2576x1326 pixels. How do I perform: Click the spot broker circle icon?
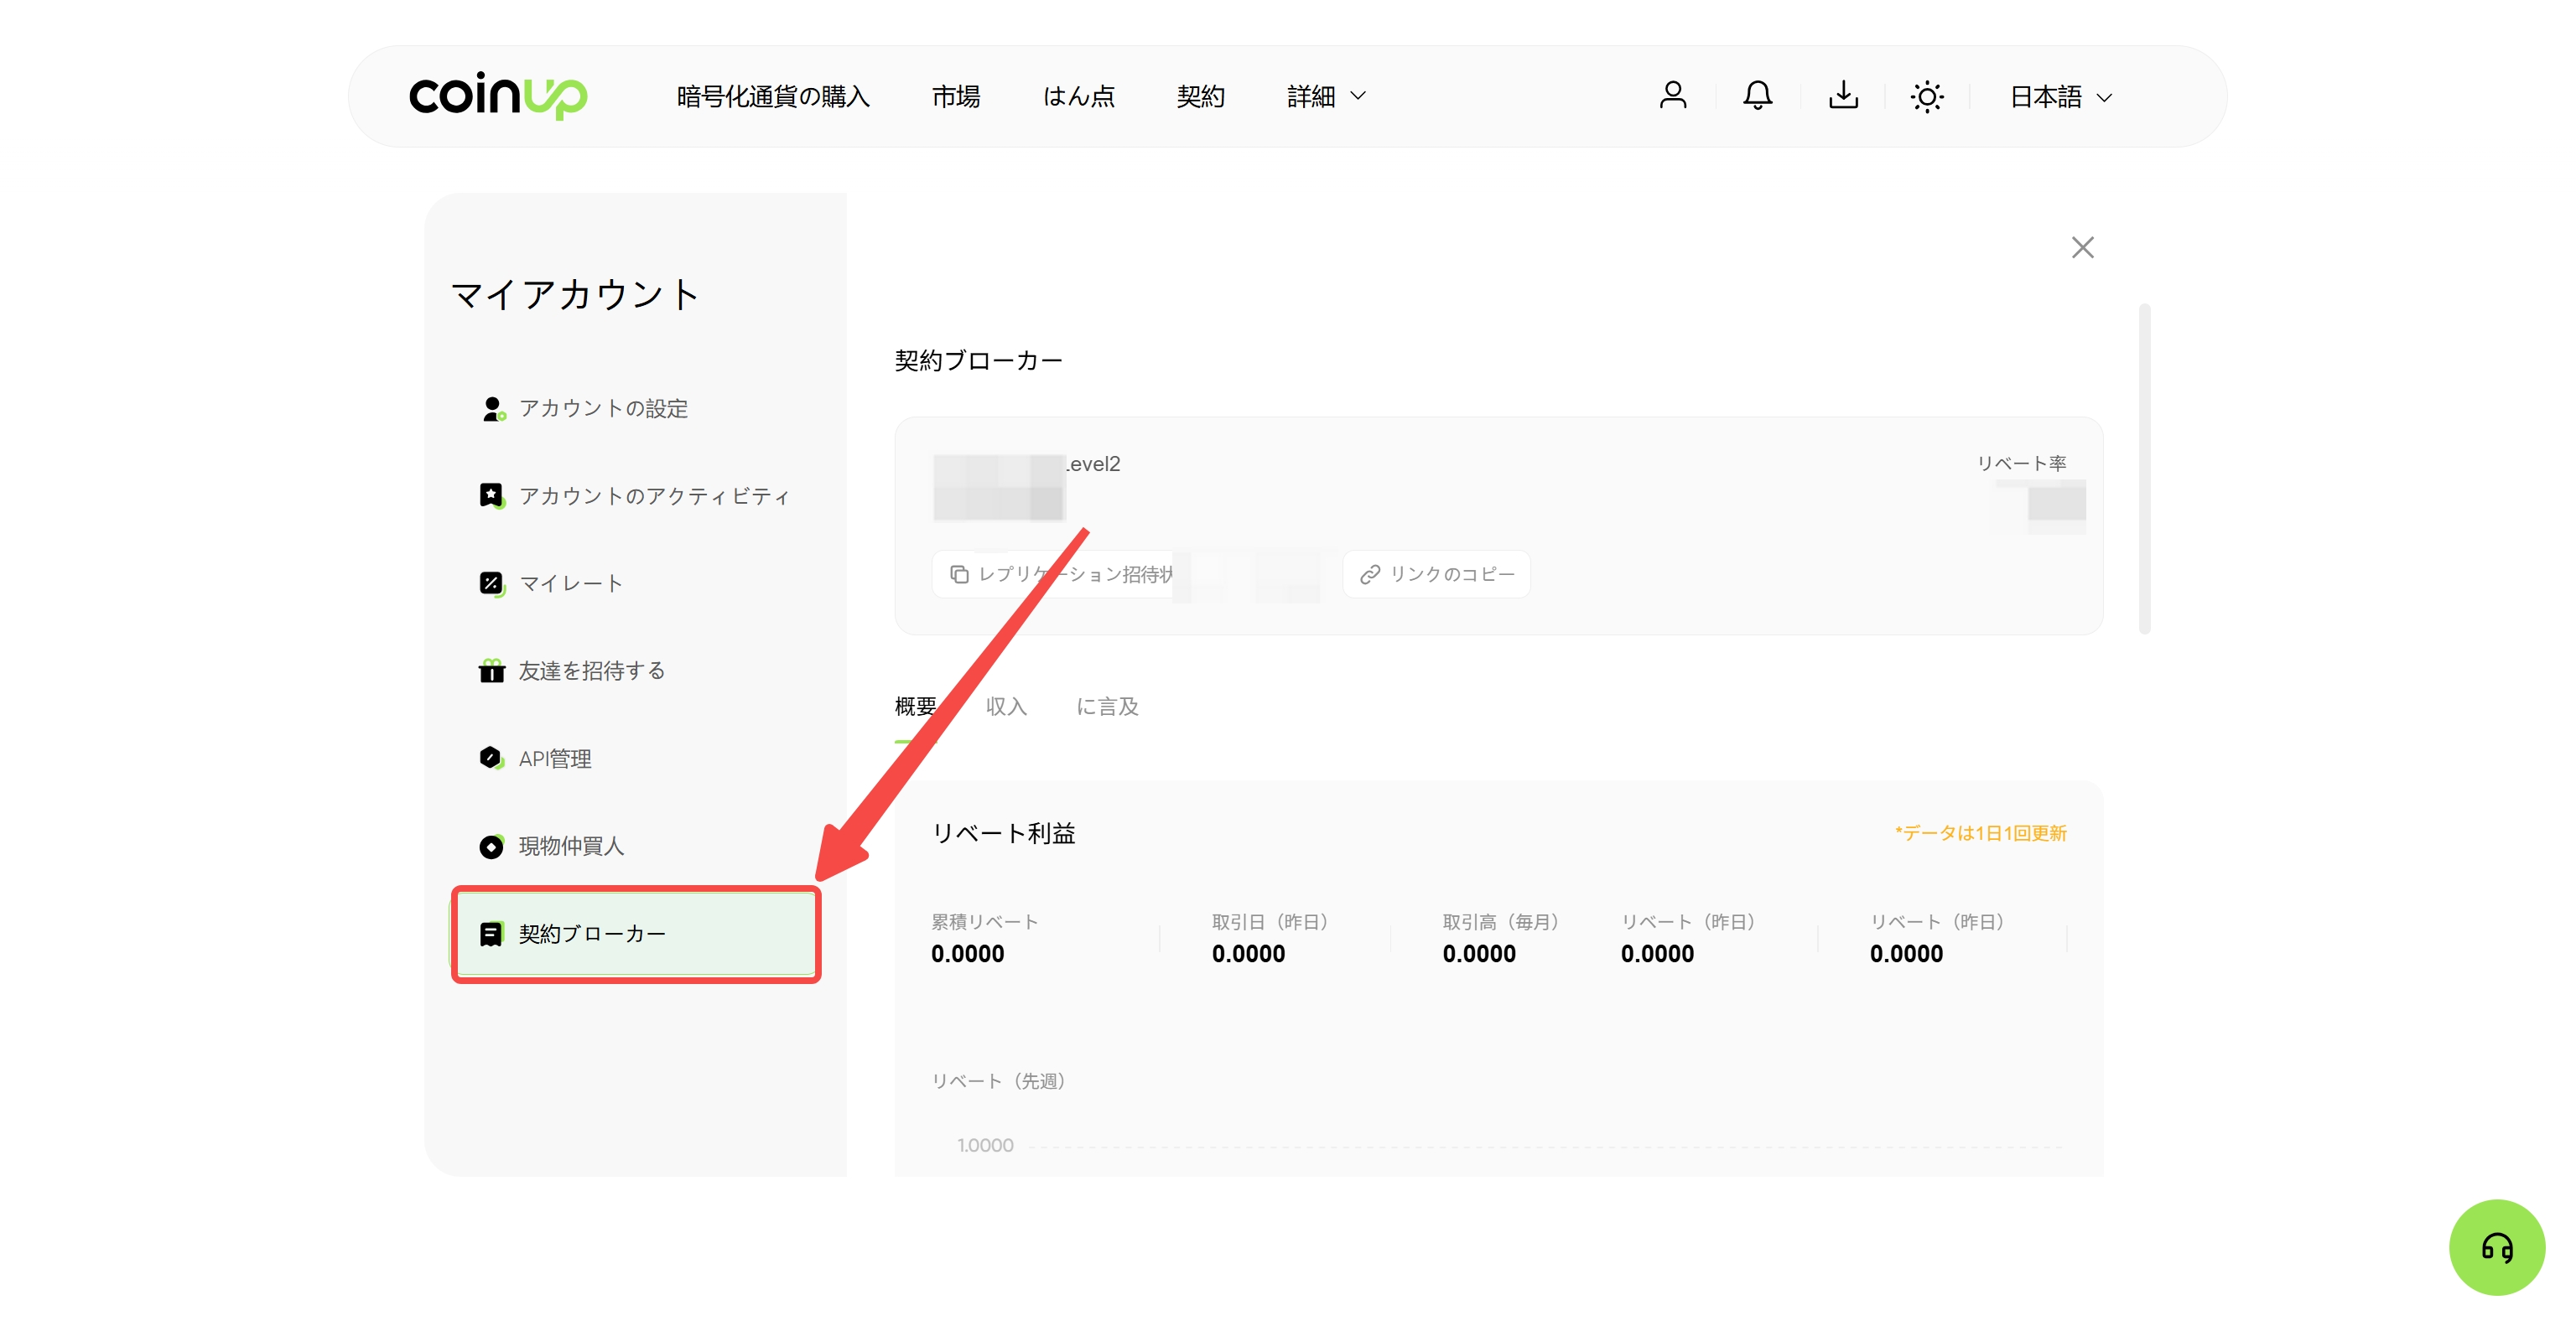click(491, 847)
